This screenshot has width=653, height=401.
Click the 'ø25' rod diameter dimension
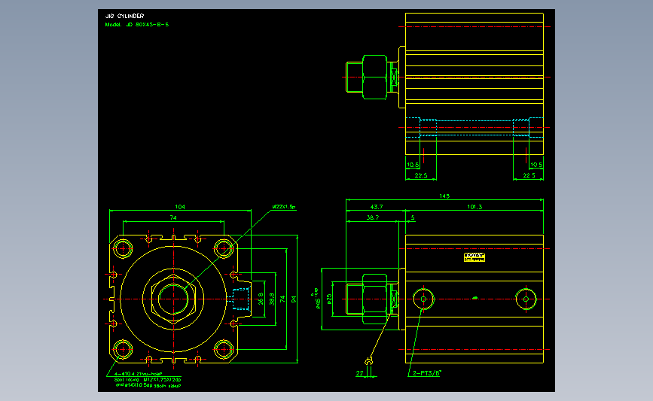coord(329,299)
